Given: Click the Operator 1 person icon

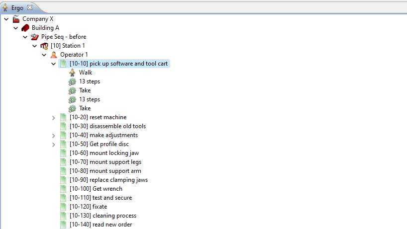Looking at the screenshot, I should click(x=54, y=55).
